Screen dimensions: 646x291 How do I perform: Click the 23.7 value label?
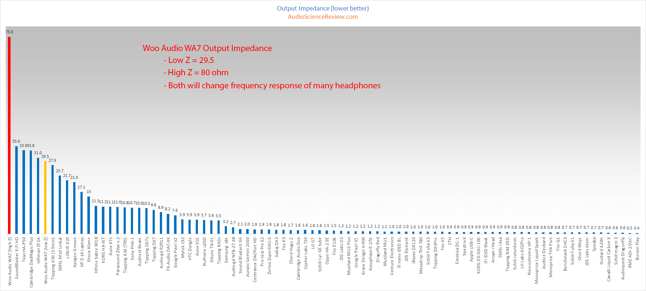tap(60, 171)
